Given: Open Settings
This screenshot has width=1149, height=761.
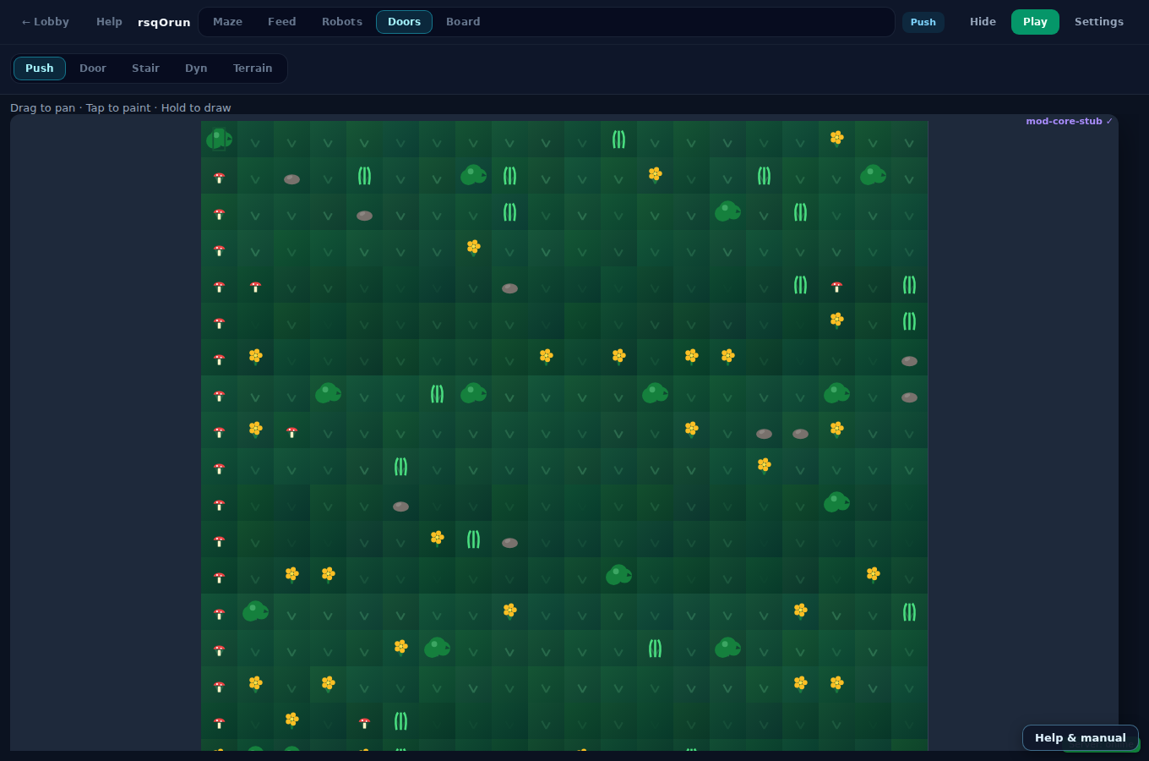Looking at the screenshot, I should pyautogui.click(x=1099, y=22).
